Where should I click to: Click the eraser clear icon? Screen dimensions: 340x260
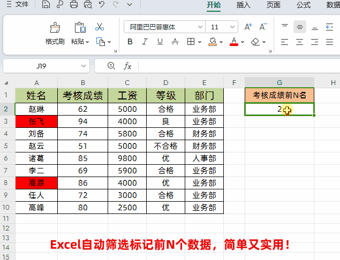click(255, 42)
